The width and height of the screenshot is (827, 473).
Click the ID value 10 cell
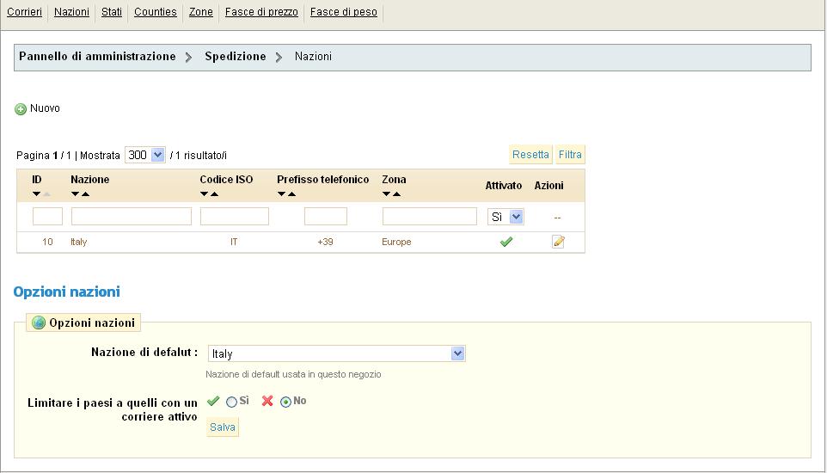point(47,242)
